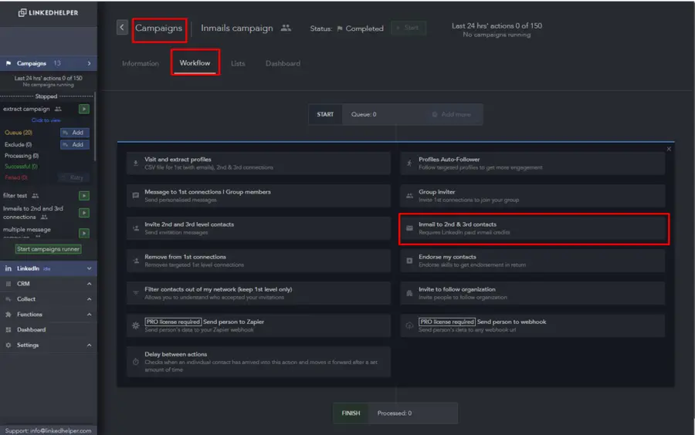
Task: Click the Remove from 1st connections icon
Action: (136, 261)
